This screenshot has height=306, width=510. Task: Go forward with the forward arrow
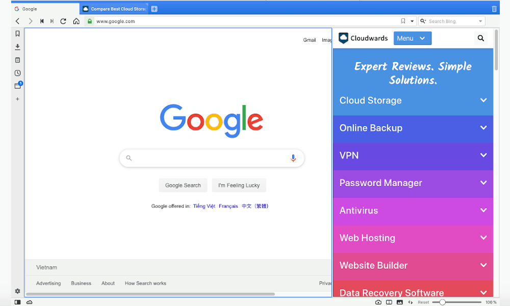click(x=30, y=21)
